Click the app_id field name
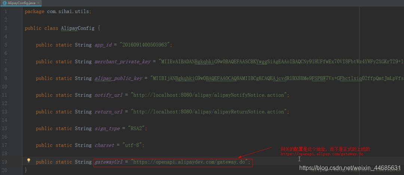Screen dimensions: 404x175 tap(103, 45)
